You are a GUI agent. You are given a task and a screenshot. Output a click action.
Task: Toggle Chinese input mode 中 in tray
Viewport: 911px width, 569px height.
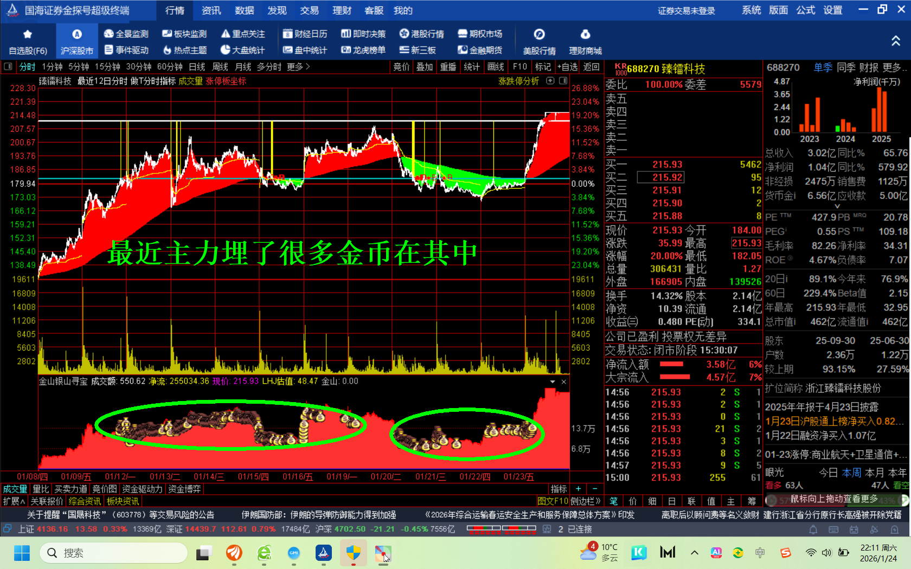[x=760, y=553]
